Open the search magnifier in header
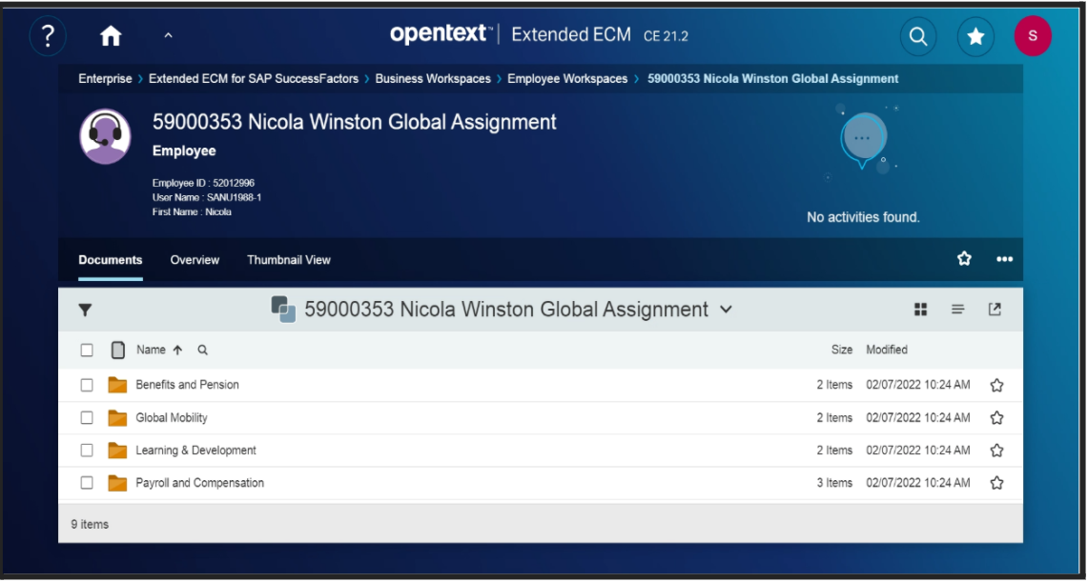This screenshot has width=1088, height=582. coord(917,36)
